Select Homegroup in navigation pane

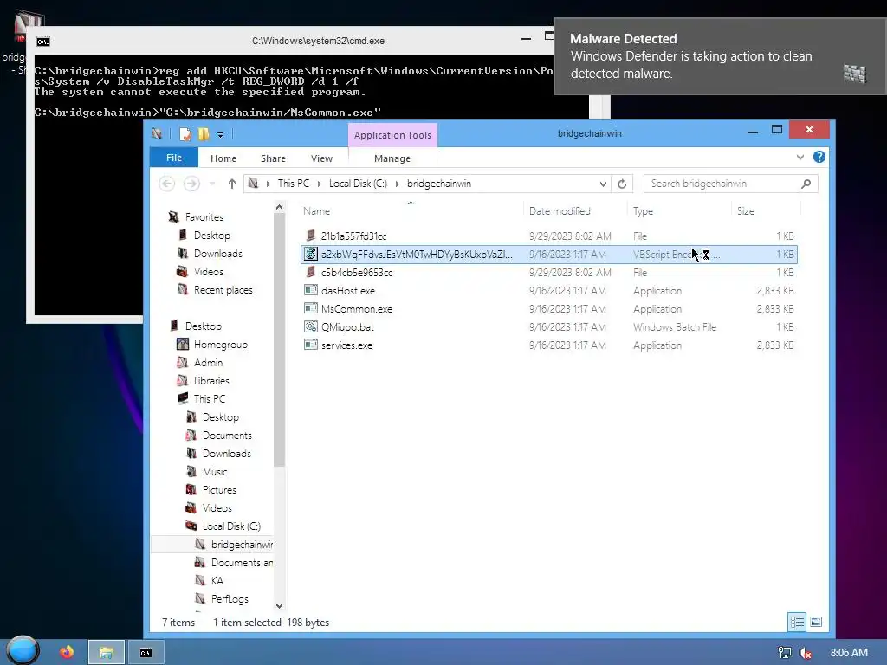(221, 345)
